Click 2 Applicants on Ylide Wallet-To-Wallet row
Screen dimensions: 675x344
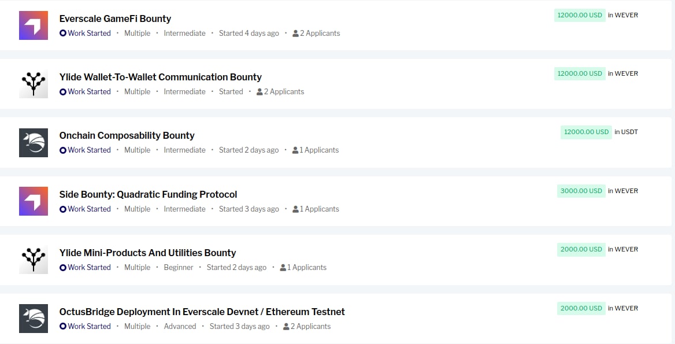tap(284, 92)
